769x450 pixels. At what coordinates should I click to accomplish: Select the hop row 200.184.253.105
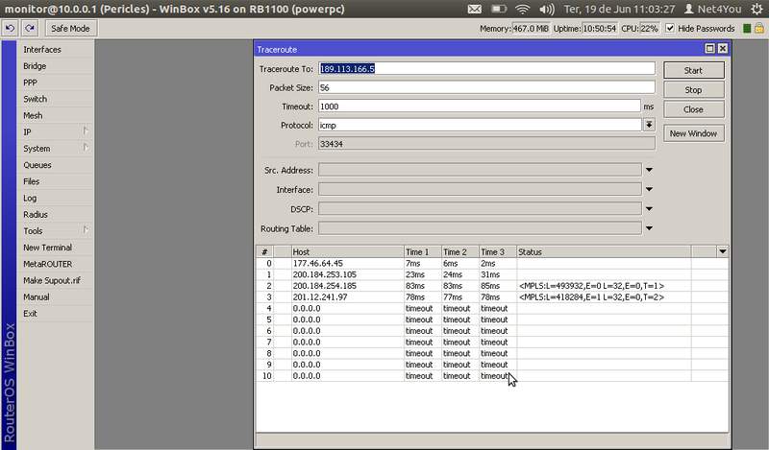492,274
